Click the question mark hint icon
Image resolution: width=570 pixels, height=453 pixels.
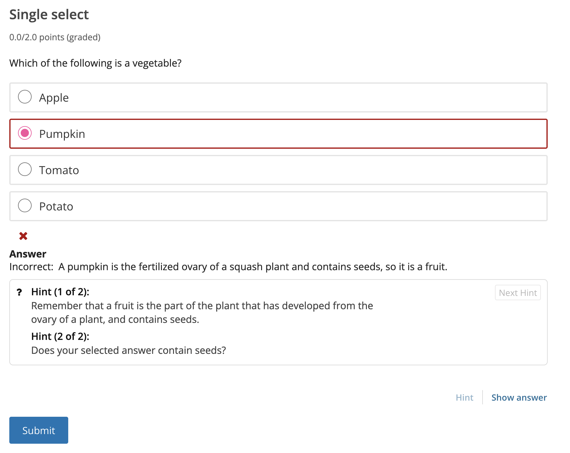point(19,292)
